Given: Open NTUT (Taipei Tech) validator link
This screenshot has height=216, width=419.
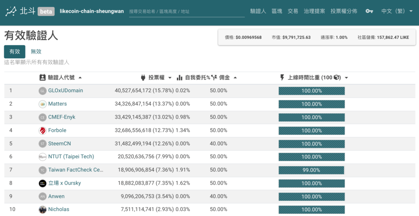Looking at the screenshot, I should (71, 156).
